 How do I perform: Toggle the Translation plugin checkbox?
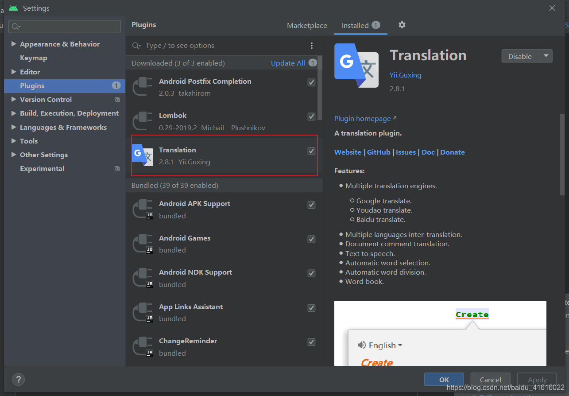tap(311, 151)
